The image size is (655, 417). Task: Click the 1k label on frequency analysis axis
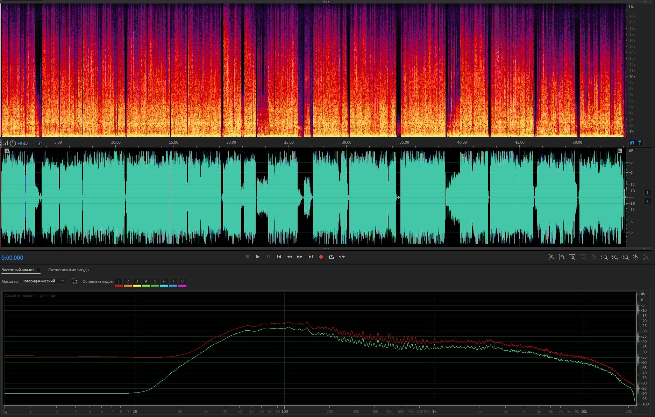tap(434, 411)
